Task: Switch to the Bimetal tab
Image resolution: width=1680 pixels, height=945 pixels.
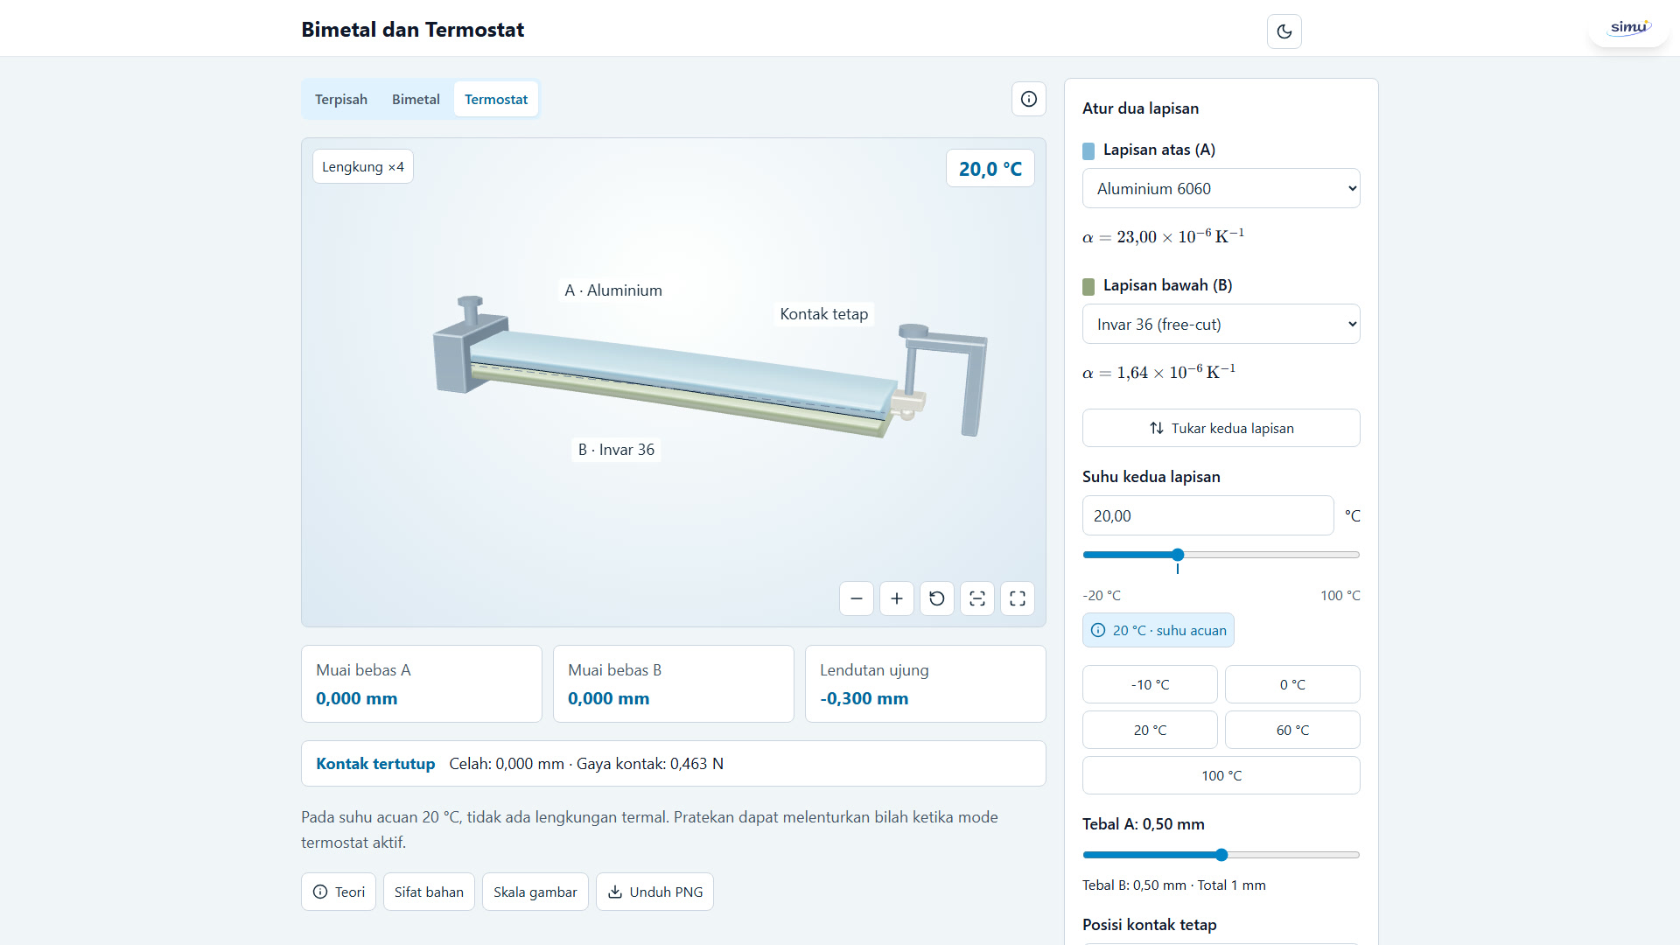Action: 416,99
